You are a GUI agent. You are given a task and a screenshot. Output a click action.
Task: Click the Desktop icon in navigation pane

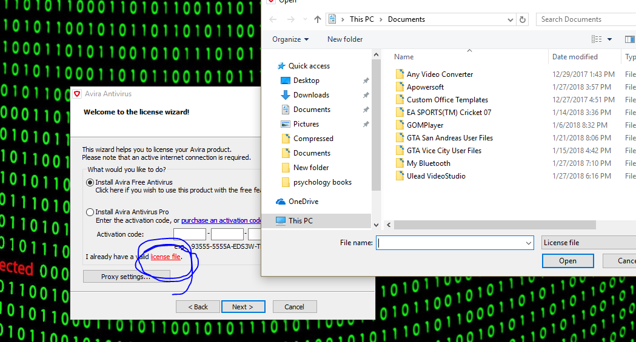[286, 81]
